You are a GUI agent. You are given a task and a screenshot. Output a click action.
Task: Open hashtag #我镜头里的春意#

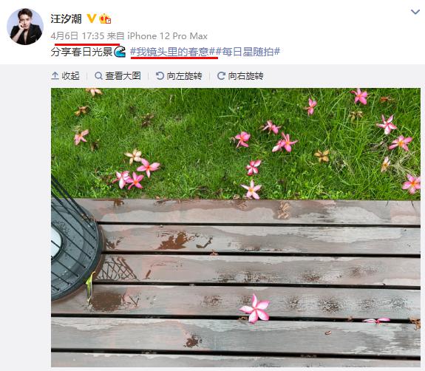(173, 52)
